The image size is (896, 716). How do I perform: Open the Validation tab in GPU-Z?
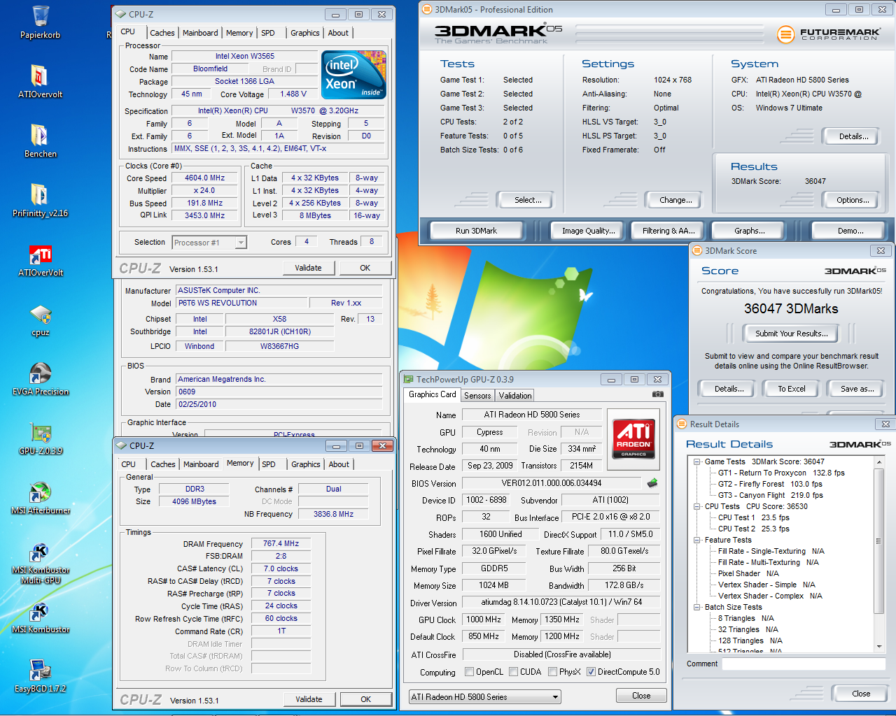[515, 396]
